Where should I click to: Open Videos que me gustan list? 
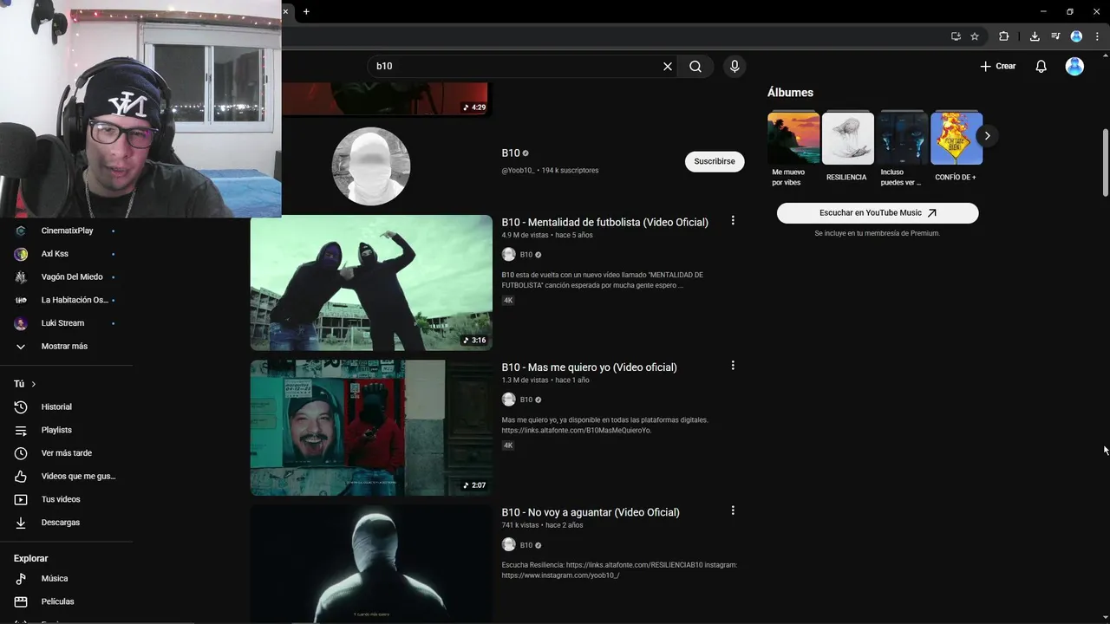[66, 476]
